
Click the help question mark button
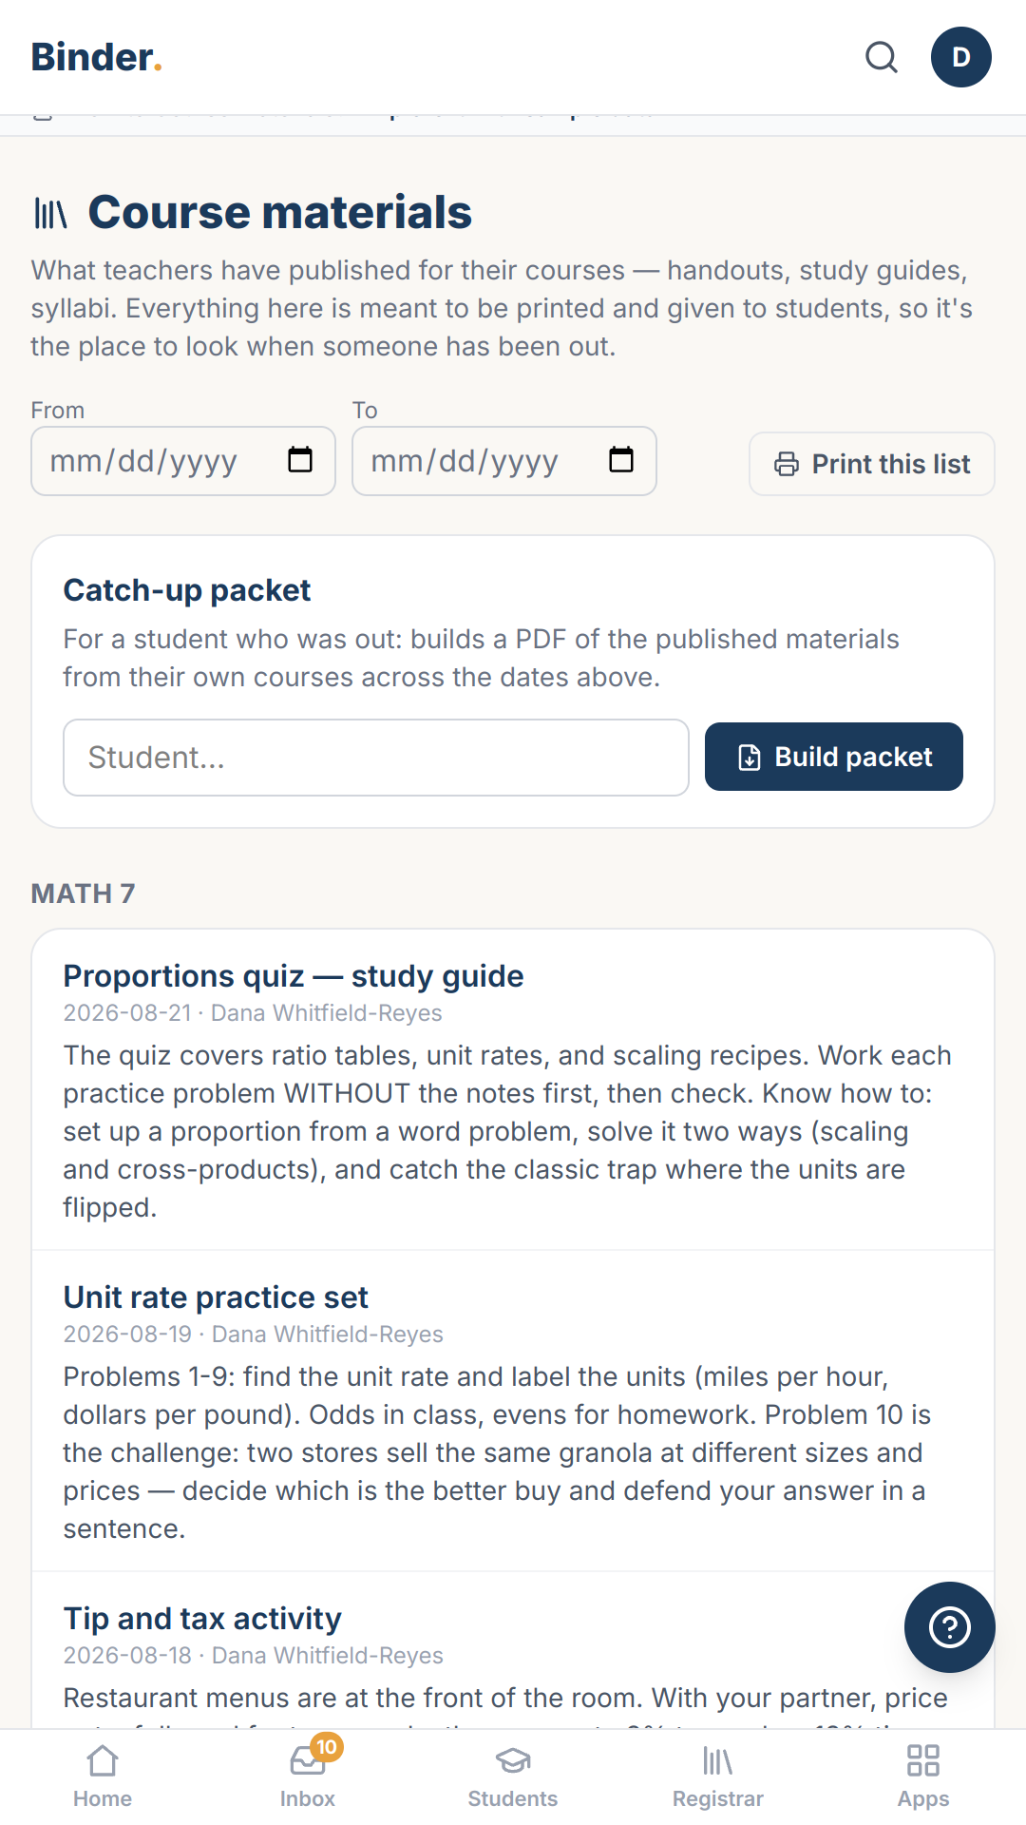[950, 1627]
